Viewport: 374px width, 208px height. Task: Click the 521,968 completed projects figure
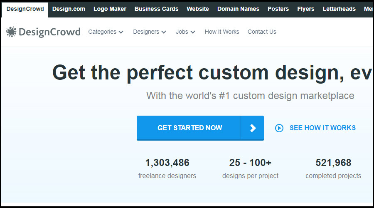tap(333, 163)
